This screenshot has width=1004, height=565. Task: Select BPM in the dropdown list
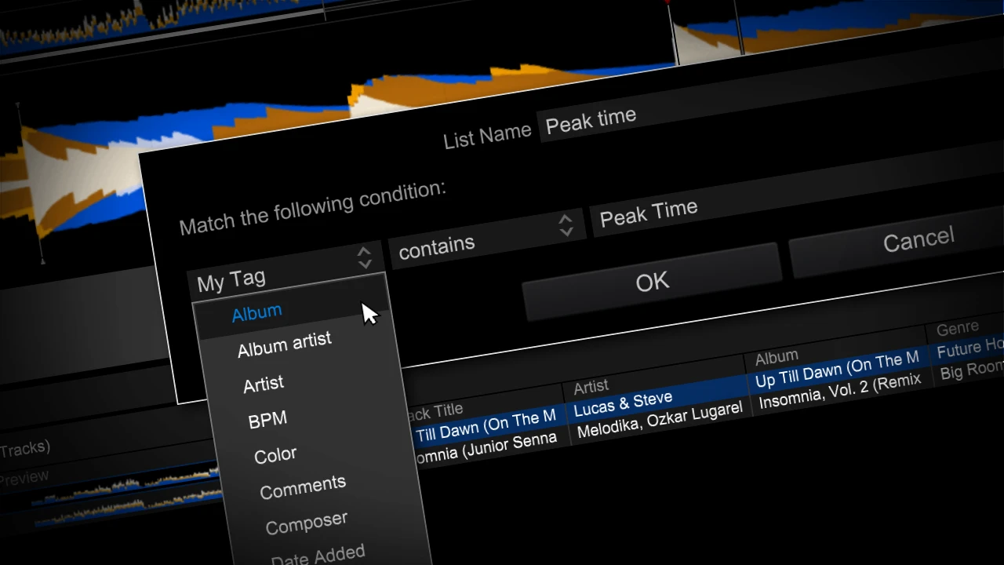point(267,420)
